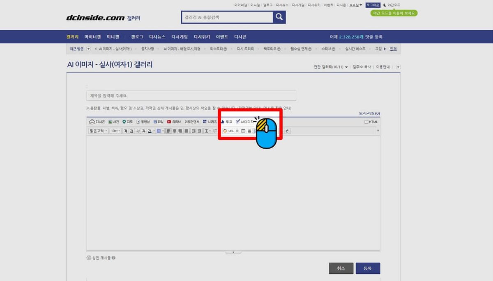The width and height of the screenshot is (493, 281).
Task: Click inside the post body editor area
Action: (233, 193)
